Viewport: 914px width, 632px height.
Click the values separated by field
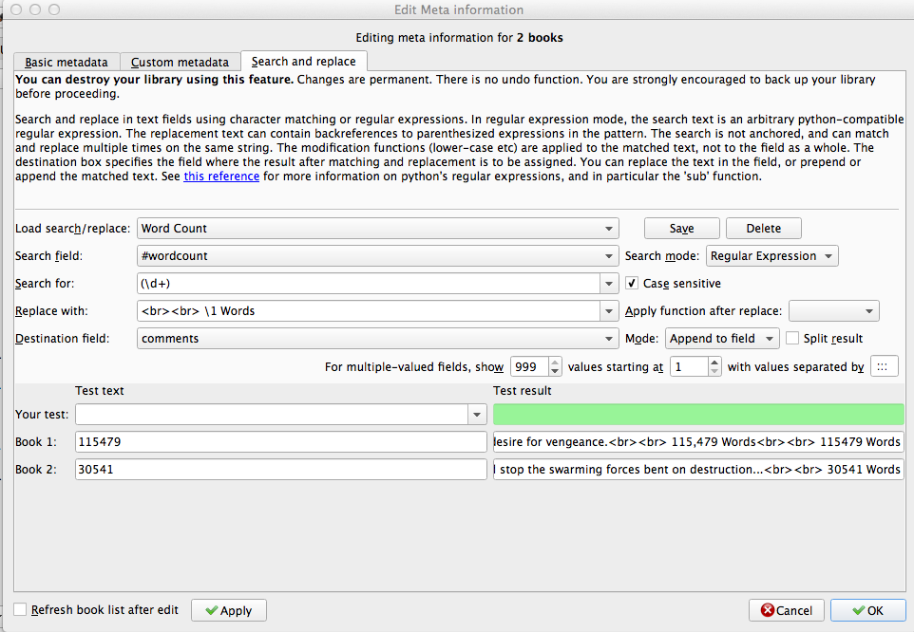pos(883,367)
